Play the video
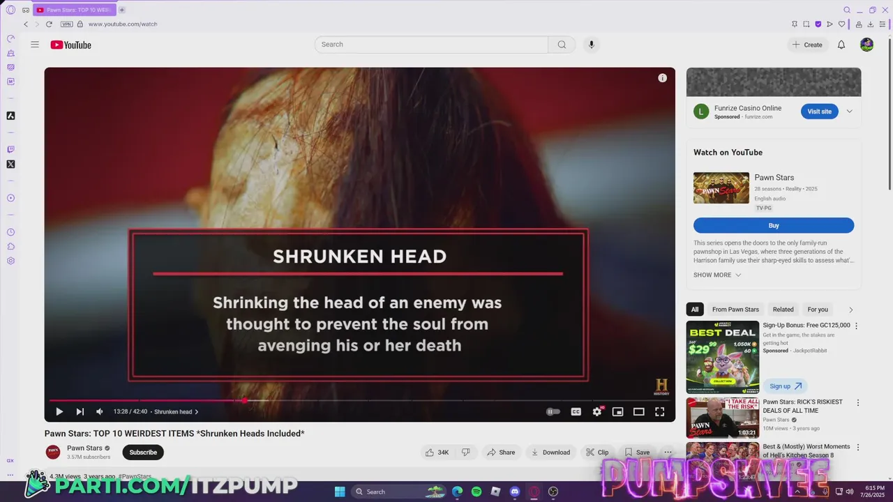The image size is (893, 502). tap(59, 411)
